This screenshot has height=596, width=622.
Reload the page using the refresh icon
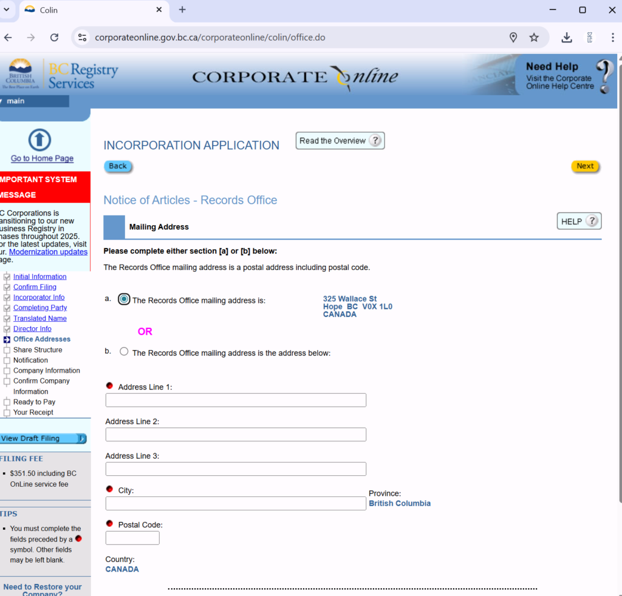(x=54, y=38)
